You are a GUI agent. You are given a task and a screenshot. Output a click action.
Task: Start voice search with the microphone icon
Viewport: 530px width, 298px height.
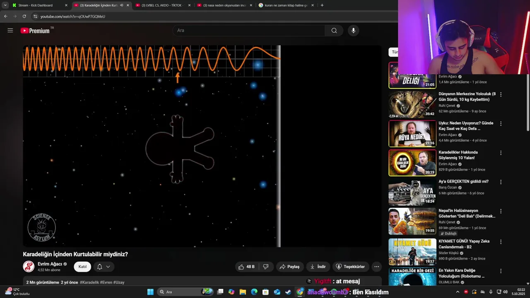coord(353,30)
